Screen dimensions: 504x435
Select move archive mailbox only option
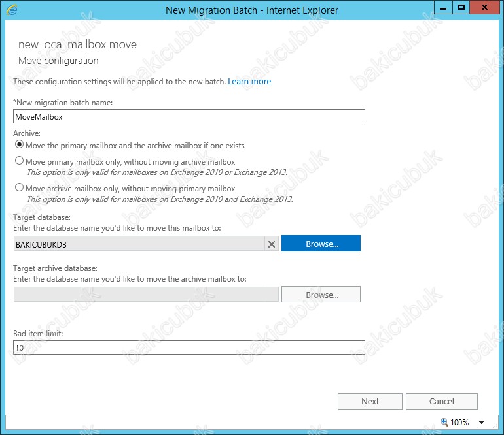tap(19, 187)
